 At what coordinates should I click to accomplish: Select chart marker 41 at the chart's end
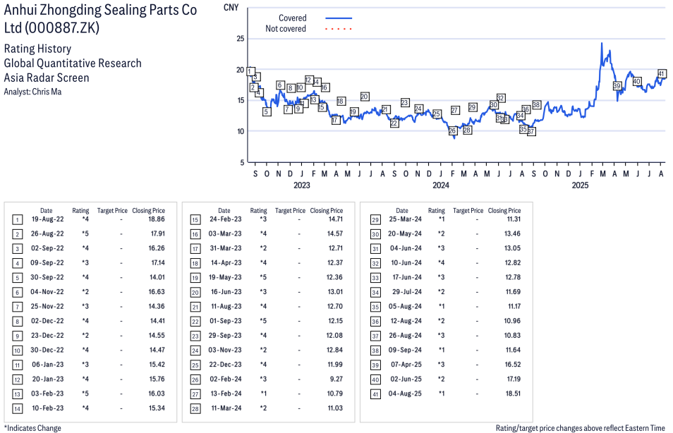click(662, 74)
